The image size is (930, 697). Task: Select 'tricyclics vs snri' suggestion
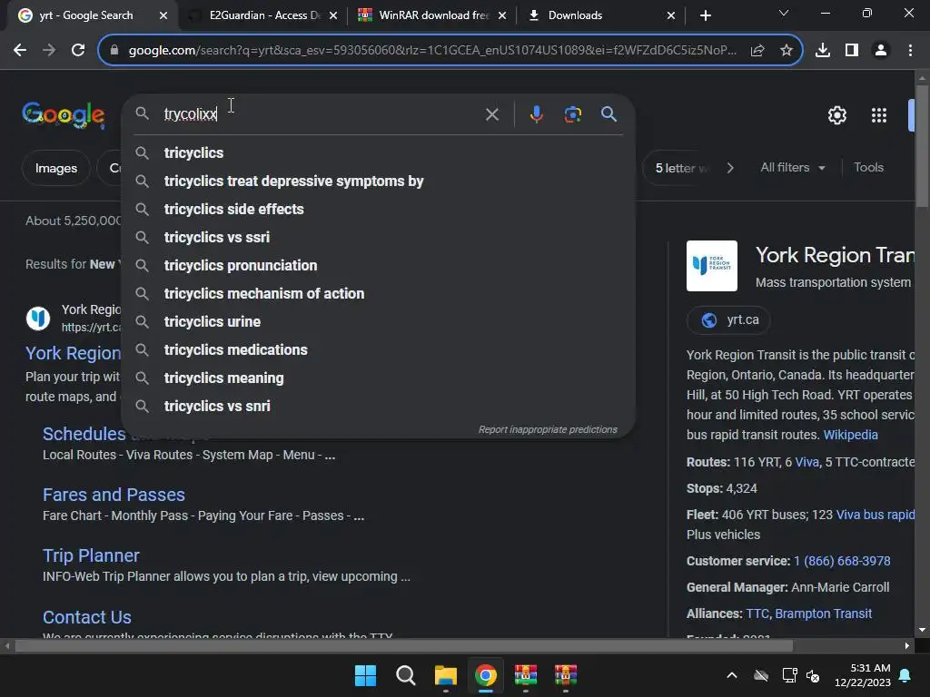(379, 407)
